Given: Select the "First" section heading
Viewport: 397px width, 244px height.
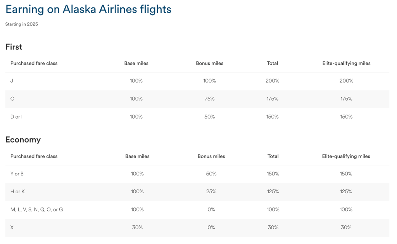Looking at the screenshot, I should tap(14, 47).
